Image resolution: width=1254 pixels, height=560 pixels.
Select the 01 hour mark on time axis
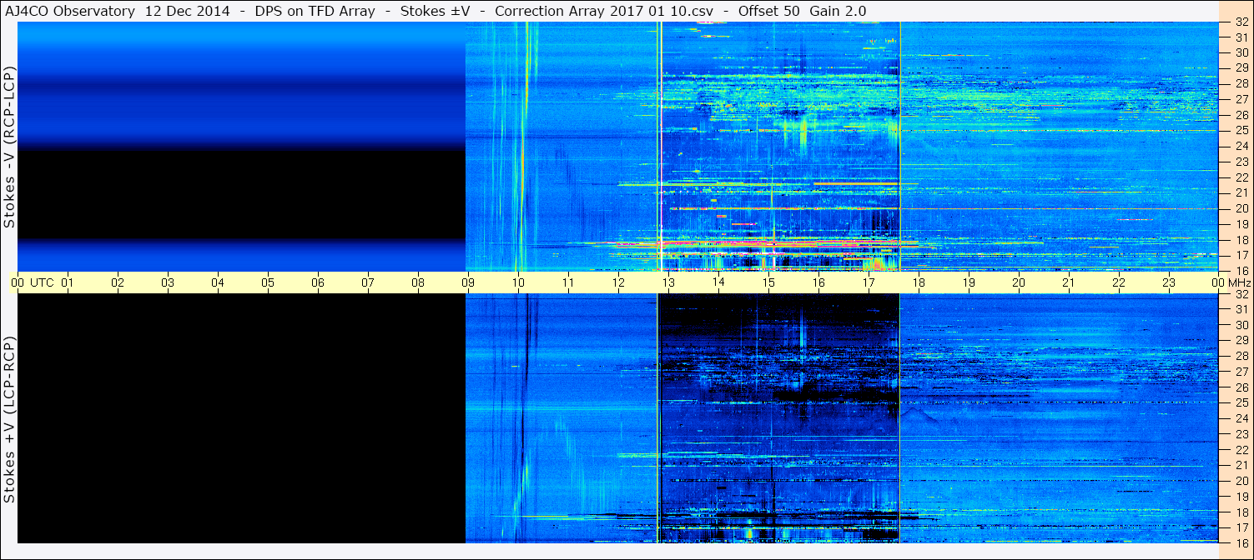68,283
